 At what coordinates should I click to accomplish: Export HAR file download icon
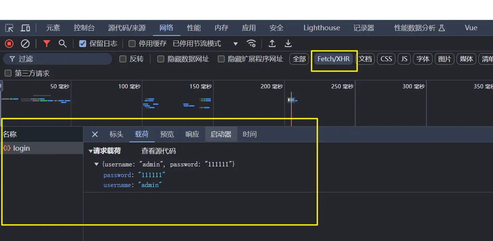288,44
